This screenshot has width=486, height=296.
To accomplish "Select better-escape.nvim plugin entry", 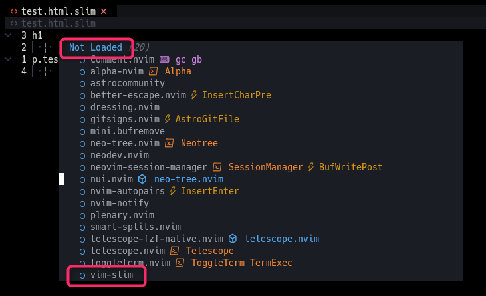I will [138, 95].
